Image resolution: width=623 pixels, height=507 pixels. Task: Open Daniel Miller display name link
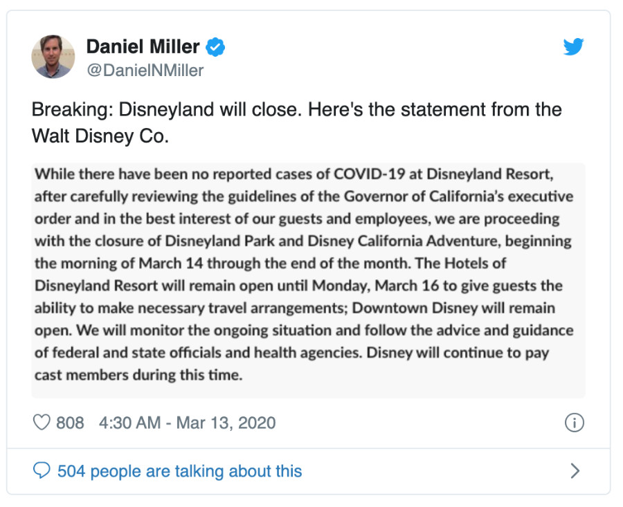click(x=143, y=46)
